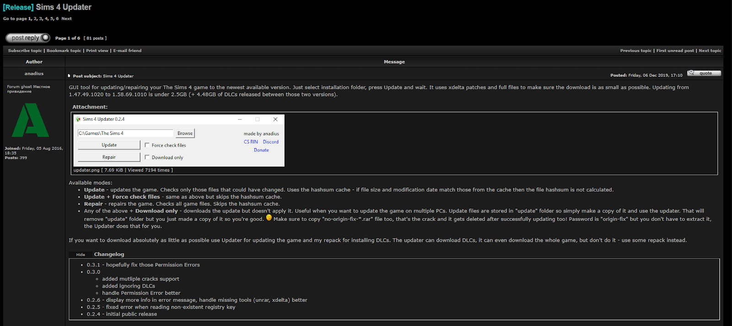Click the 'Posted: Friday, 06 Dec 2019' timestamp

coord(646,75)
